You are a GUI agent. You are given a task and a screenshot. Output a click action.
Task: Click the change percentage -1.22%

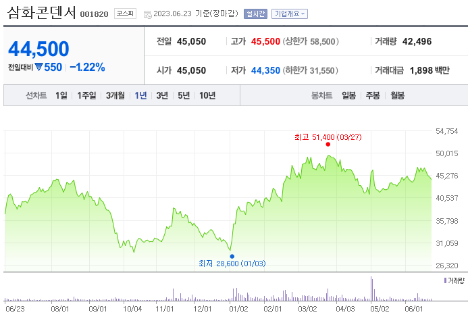pyautogui.click(x=87, y=67)
